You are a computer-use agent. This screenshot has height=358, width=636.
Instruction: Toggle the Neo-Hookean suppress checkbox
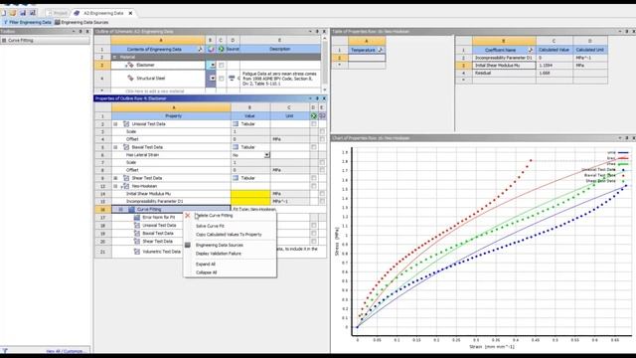pyautogui.click(x=314, y=186)
